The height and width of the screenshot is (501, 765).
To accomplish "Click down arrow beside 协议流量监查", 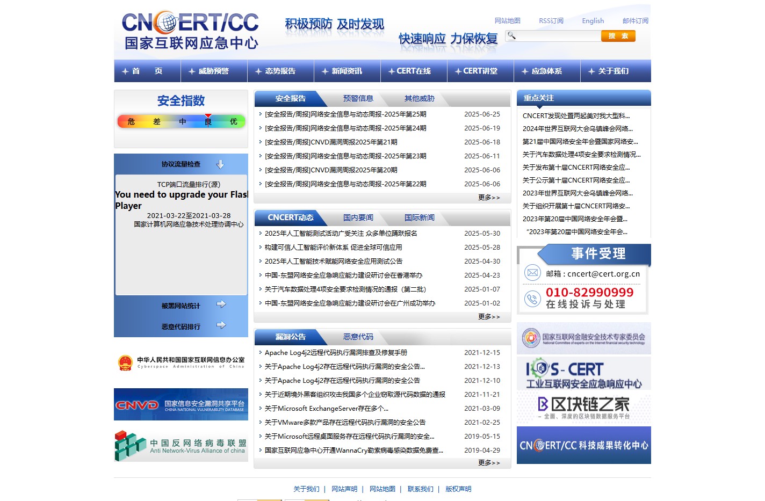I will point(220,164).
